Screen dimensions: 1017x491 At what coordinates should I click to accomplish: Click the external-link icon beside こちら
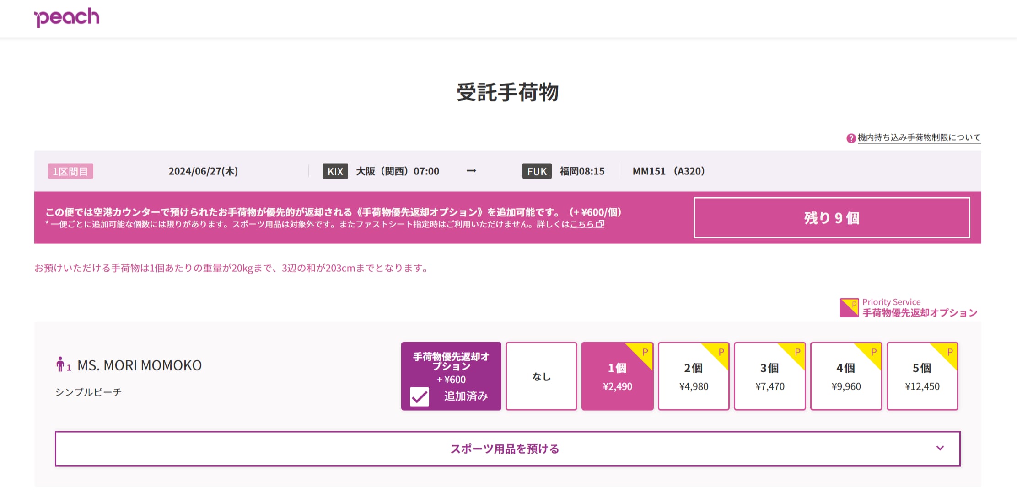600,224
